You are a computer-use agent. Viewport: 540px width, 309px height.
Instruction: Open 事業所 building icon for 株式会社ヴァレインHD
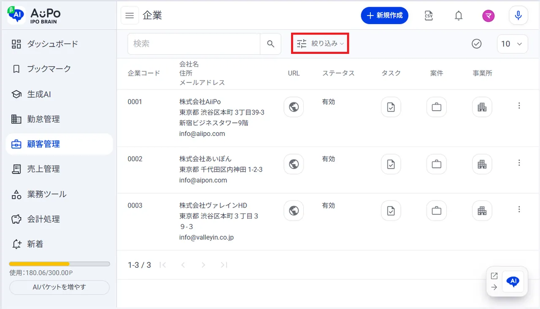pos(482,210)
